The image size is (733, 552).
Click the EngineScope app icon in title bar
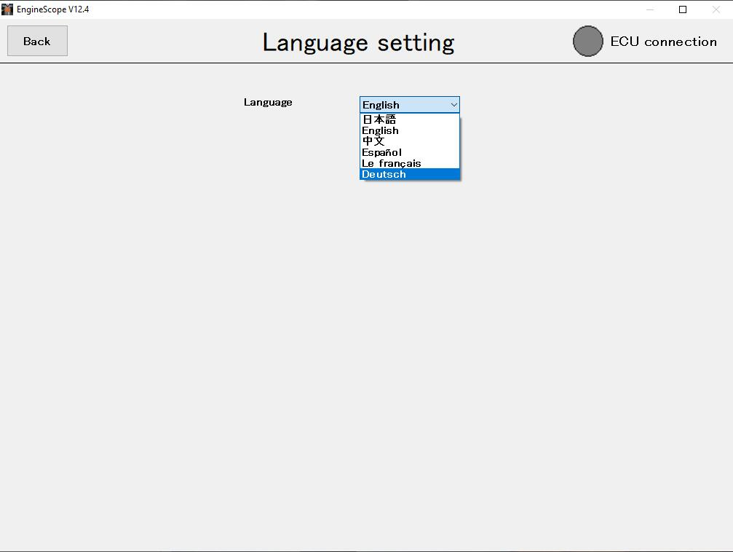click(x=7, y=9)
